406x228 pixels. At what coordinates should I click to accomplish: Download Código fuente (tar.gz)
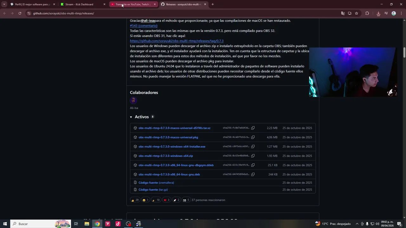pos(153,190)
